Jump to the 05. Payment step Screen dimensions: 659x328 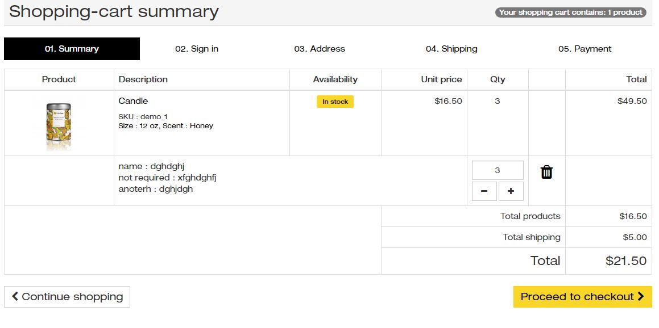[x=585, y=49]
